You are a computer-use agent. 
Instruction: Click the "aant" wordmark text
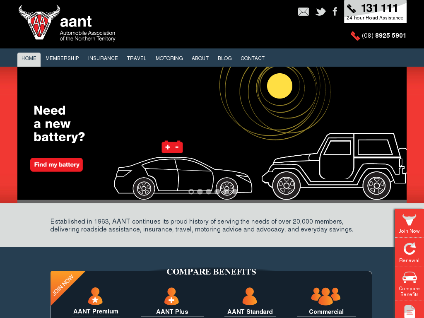(x=76, y=22)
